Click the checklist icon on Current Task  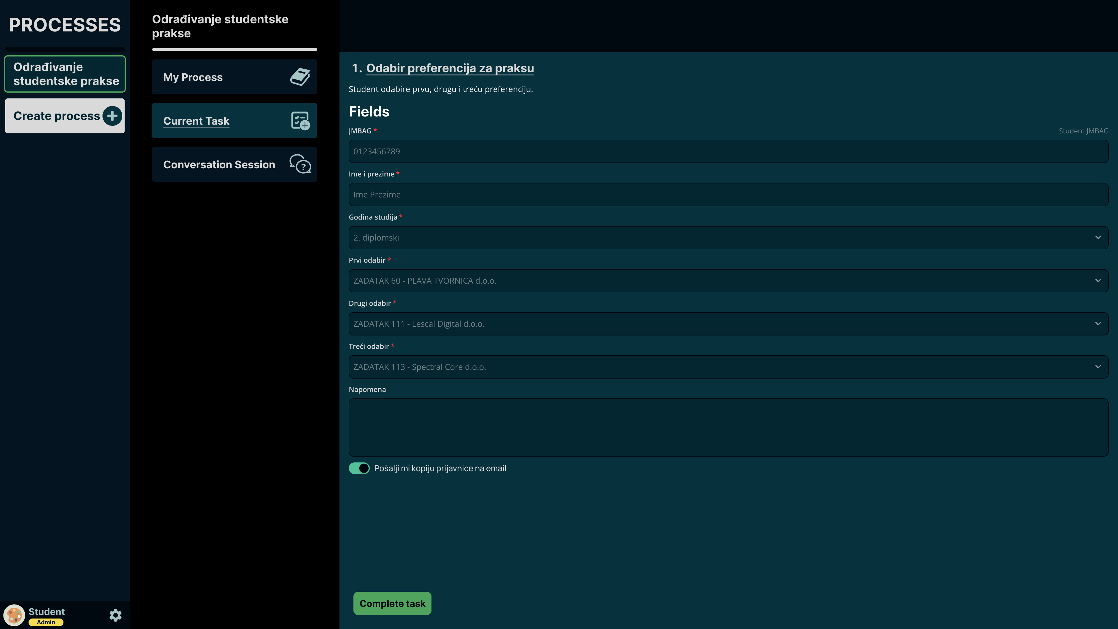[300, 121]
